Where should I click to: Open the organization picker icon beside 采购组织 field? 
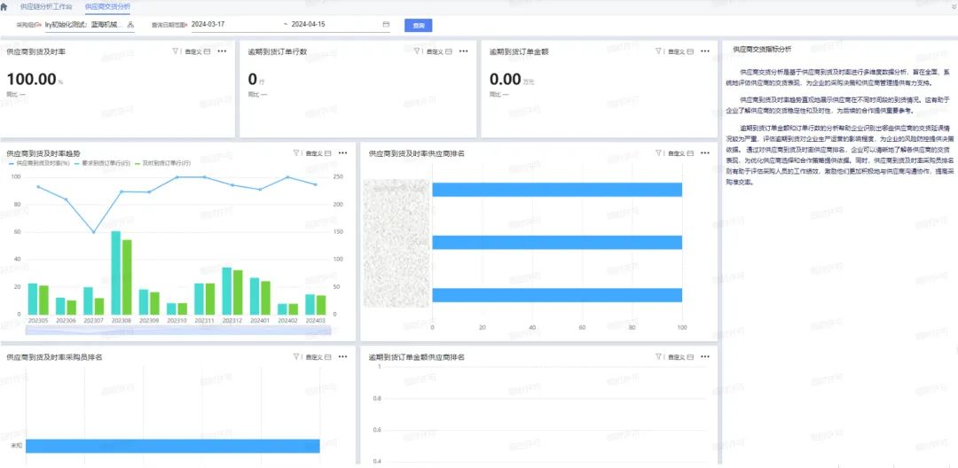click(131, 25)
